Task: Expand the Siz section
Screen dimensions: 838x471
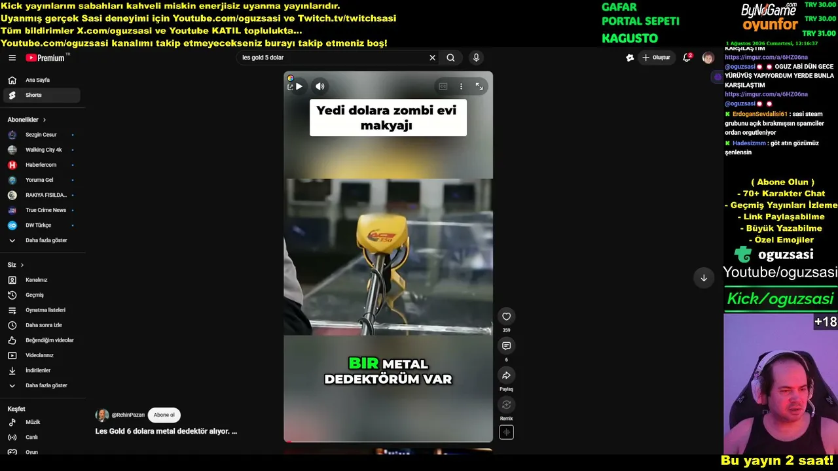Action: tap(16, 265)
